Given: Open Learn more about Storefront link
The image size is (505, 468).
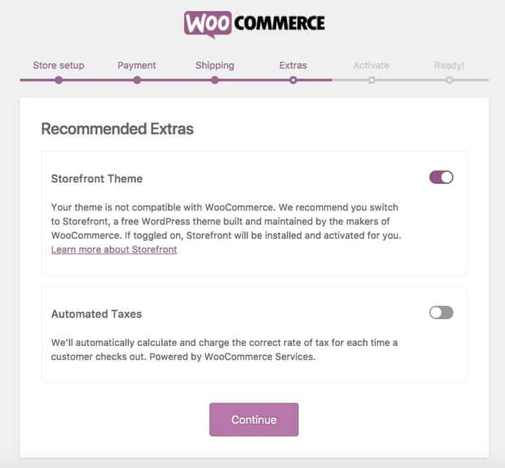Looking at the screenshot, I should click(x=114, y=250).
